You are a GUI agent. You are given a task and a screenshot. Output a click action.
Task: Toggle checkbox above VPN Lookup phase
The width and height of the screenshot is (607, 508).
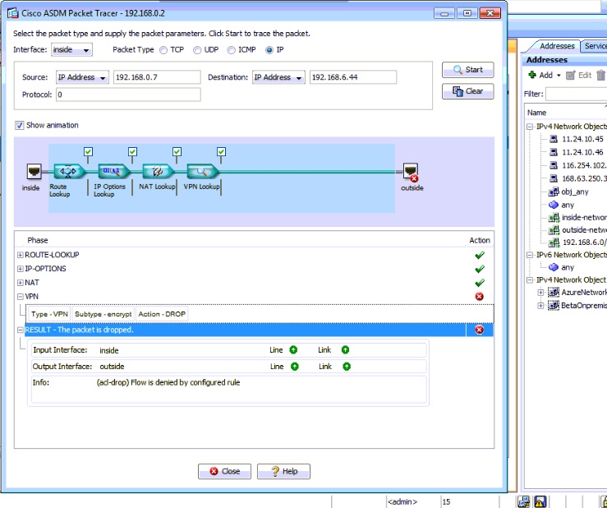[221, 151]
